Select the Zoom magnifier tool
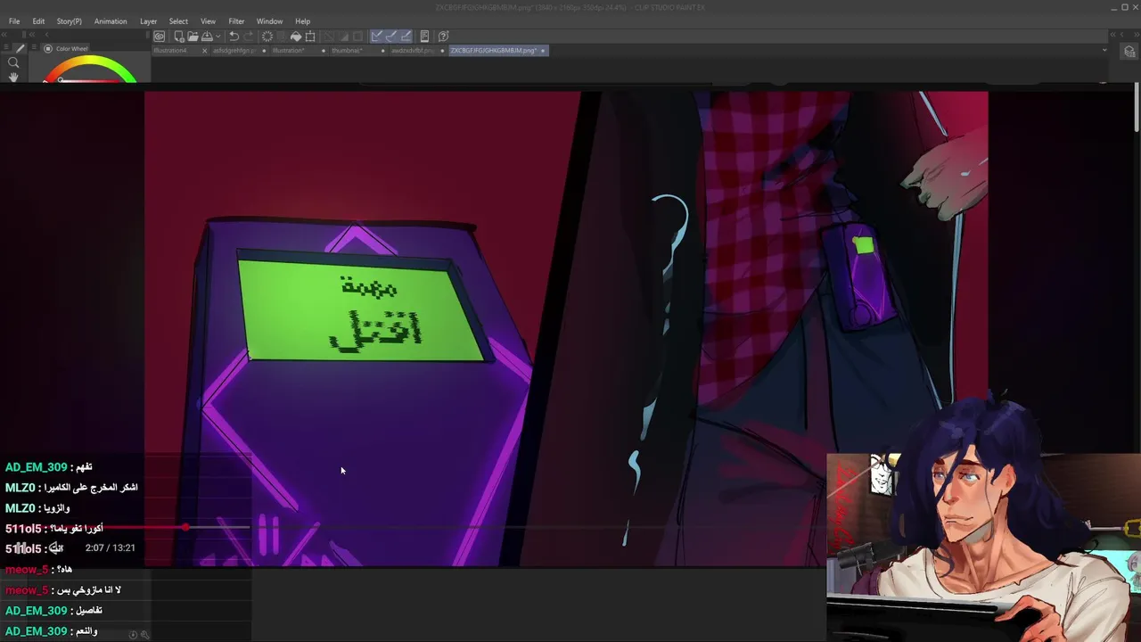The height and width of the screenshot is (642, 1141). coord(13,62)
